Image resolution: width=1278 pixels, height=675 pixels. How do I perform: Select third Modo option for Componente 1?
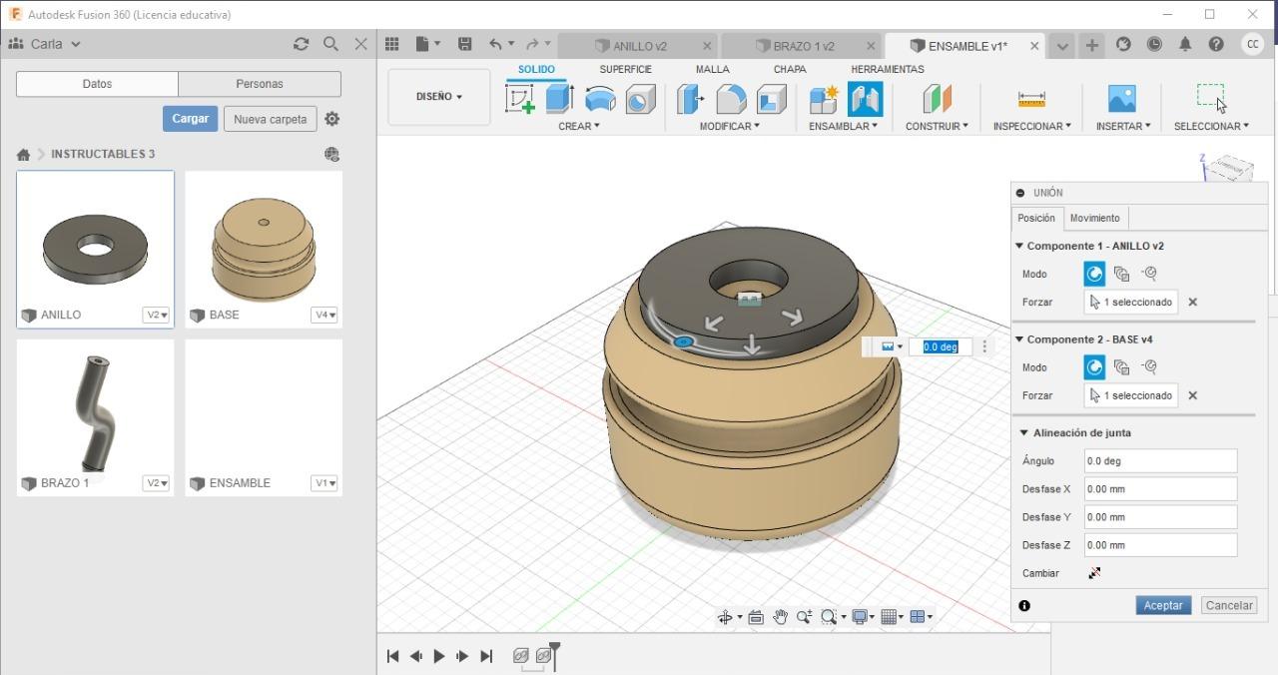click(x=1149, y=274)
